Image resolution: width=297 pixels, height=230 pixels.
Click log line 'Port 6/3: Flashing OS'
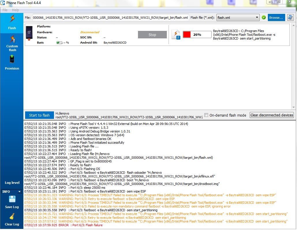[x=62, y=169]
